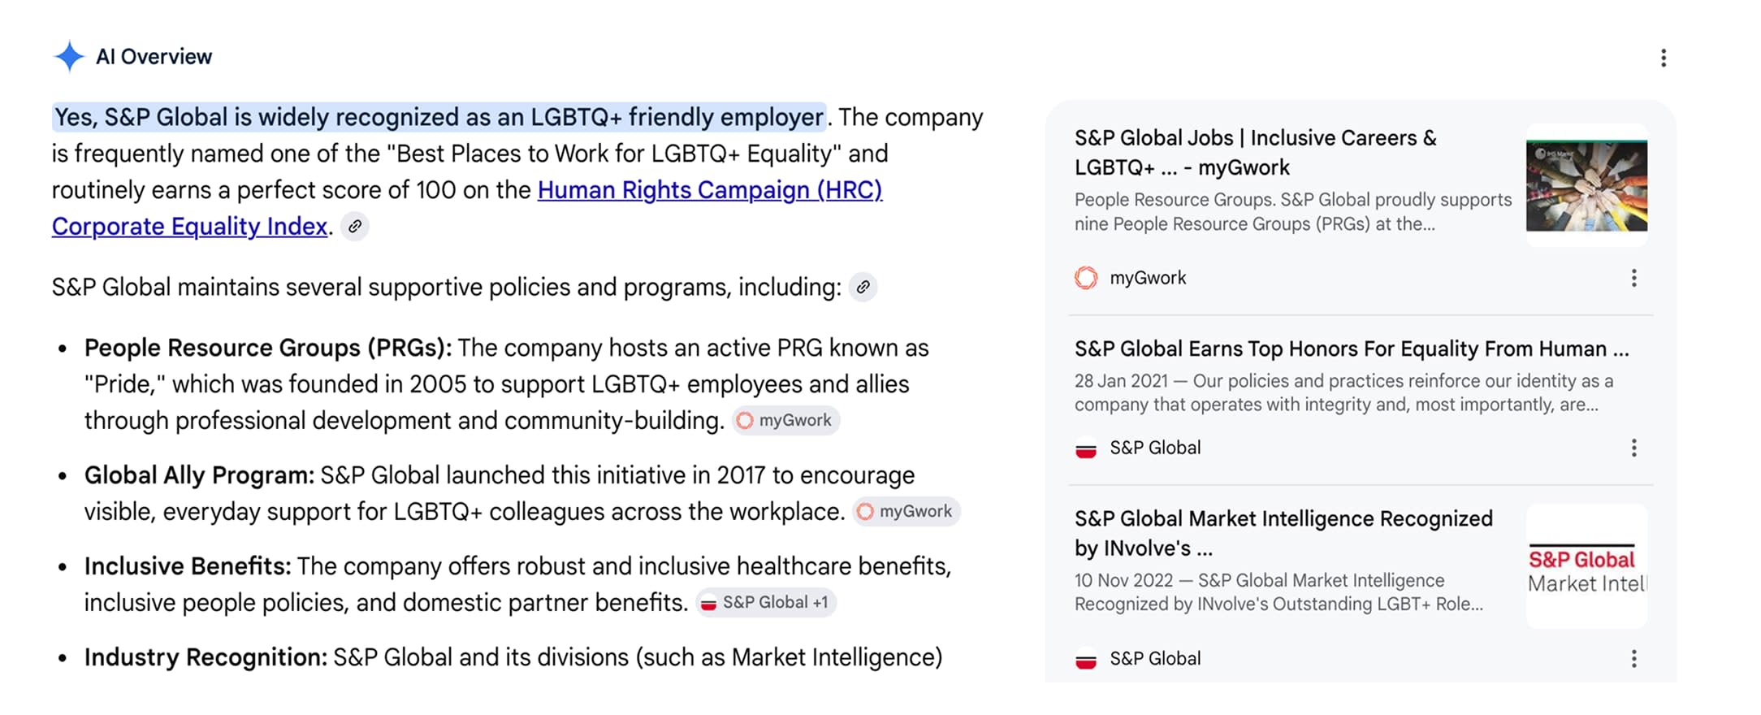Click myGwork citation chip after Global Ally Program
Screen dimensions: 1761x715
pyautogui.click(x=906, y=512)
